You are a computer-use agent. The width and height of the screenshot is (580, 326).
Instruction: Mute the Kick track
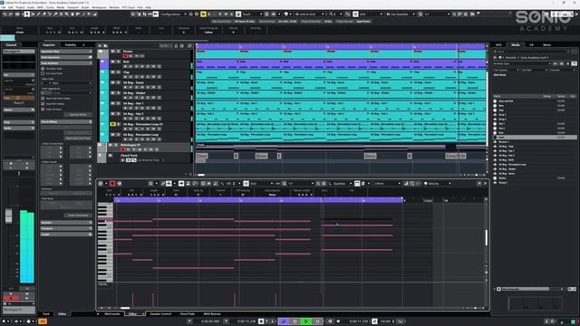113,62
